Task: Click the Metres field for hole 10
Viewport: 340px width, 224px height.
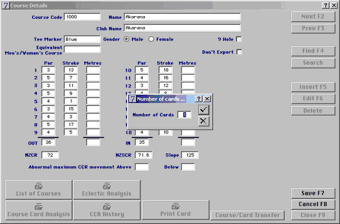Action: pyautogui.click(x=188, y=70)
